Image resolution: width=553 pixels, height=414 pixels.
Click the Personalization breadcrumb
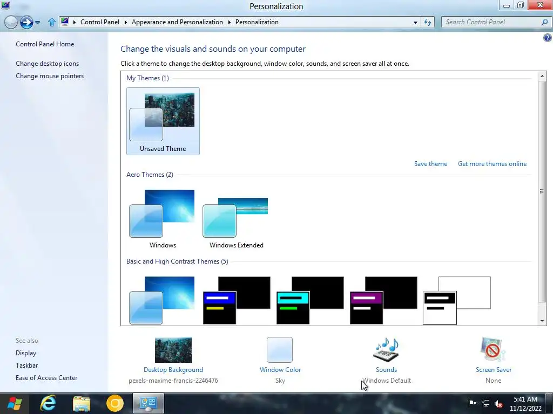click(x=257, y=22)
